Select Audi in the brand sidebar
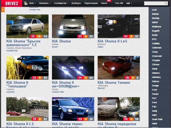This screenshot has height=128, width=171. tap(154, 10)
